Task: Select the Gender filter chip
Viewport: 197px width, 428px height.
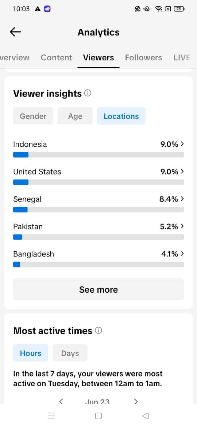Action: click(33, 116)
